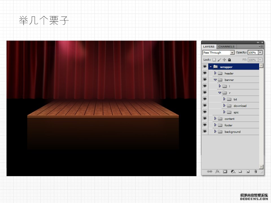Expand the txt group
The width and height of the screenshot is (271, 203).
point(224,99)
